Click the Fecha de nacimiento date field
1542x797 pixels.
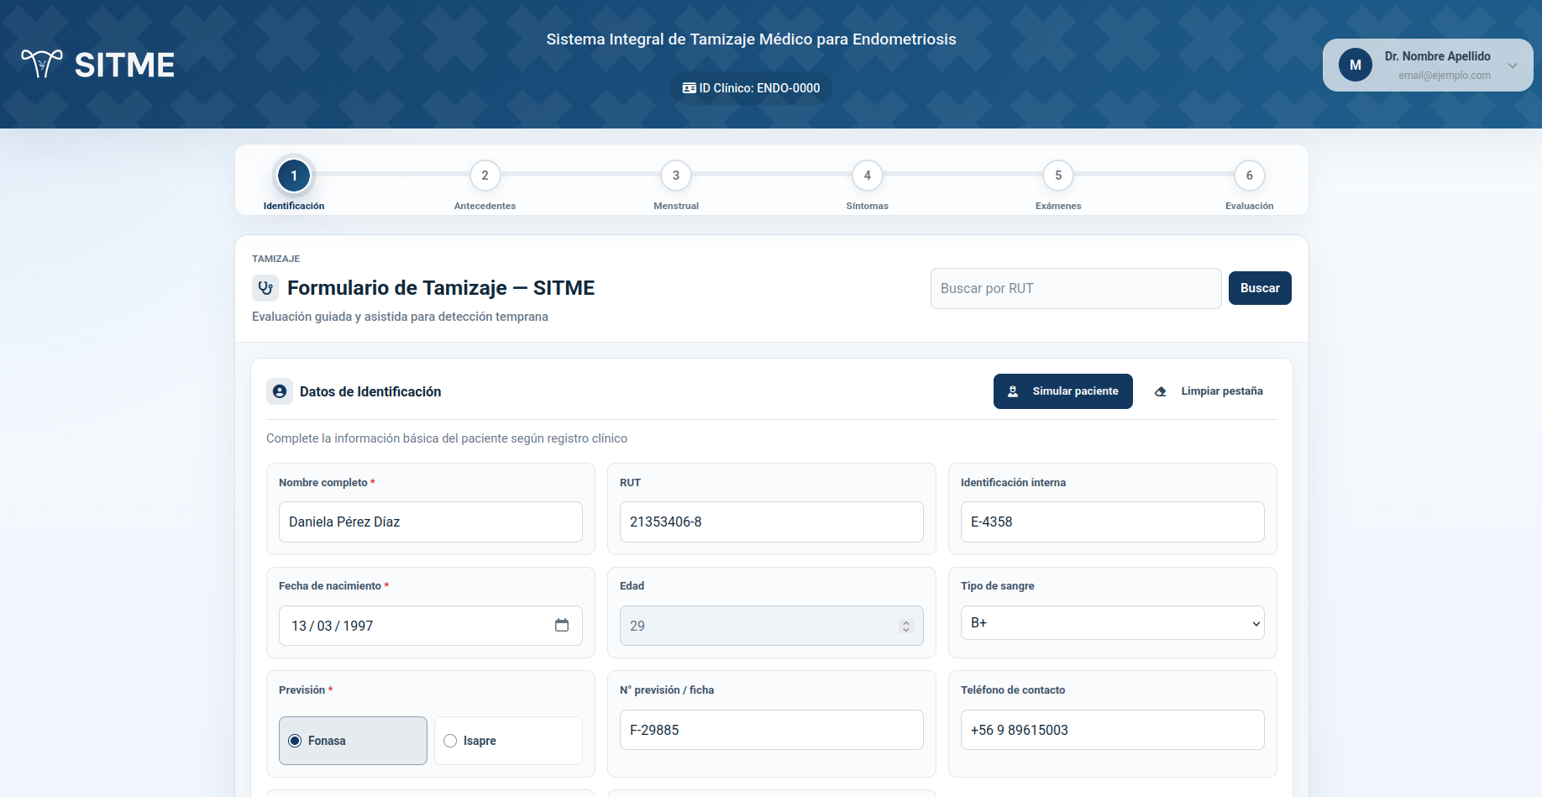click(x=431, y=626)
